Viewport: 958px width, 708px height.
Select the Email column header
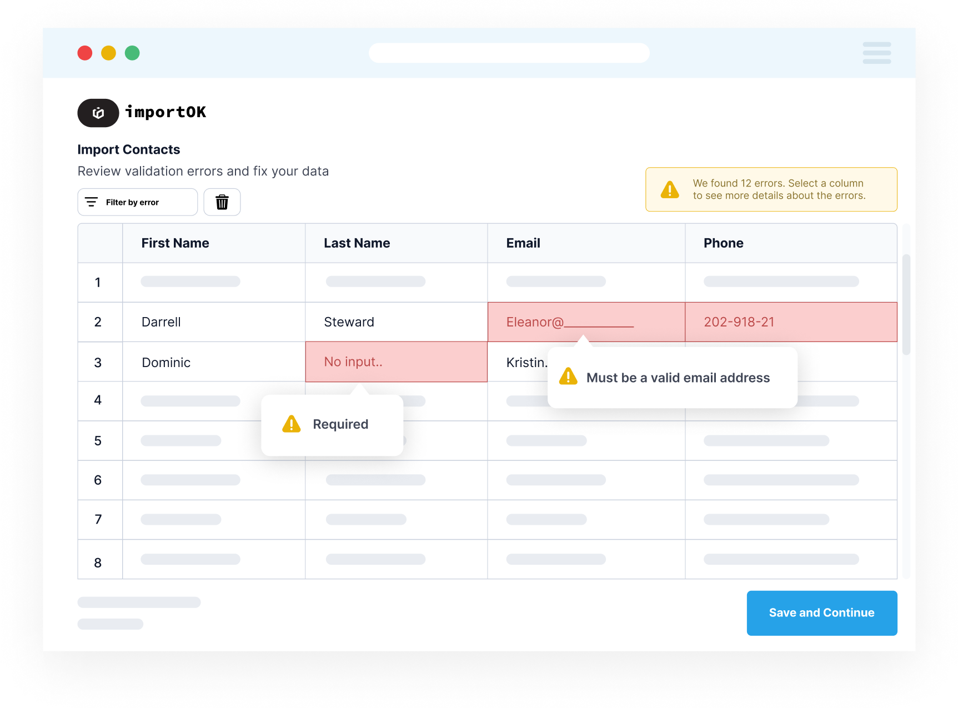tap(586, 243)
